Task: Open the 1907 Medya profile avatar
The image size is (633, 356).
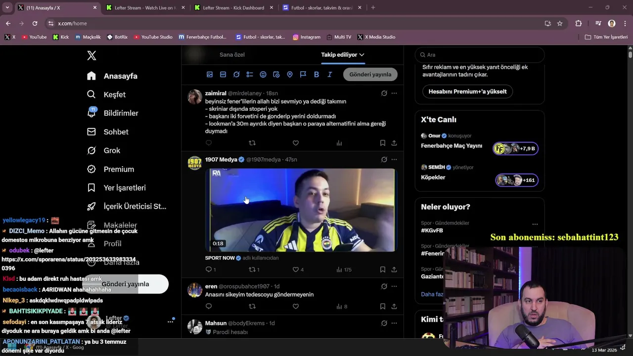Action: coord(195,163)
